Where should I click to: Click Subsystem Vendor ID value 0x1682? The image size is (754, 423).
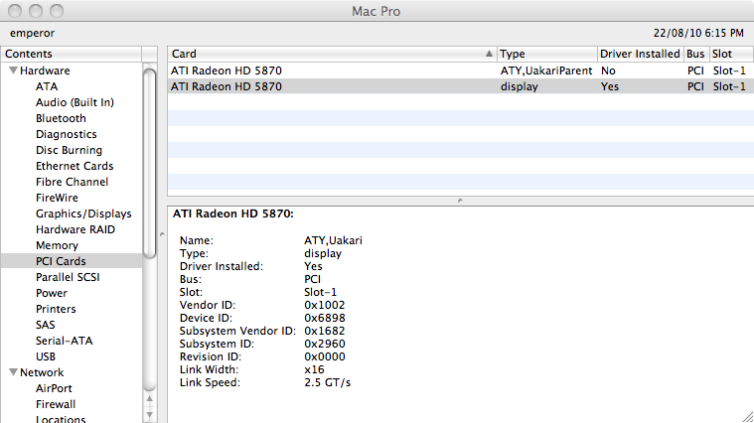tap(325, 331)
